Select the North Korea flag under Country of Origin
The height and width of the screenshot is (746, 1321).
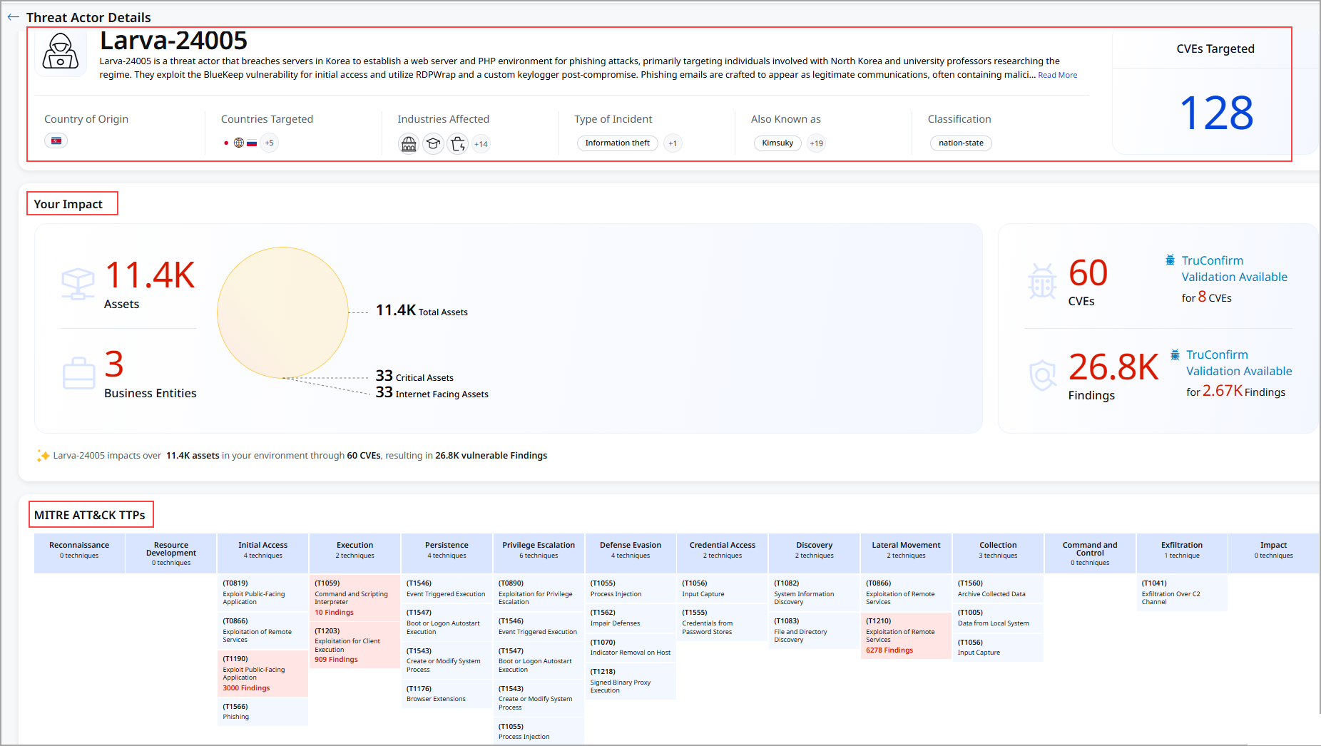pos(56,140)
